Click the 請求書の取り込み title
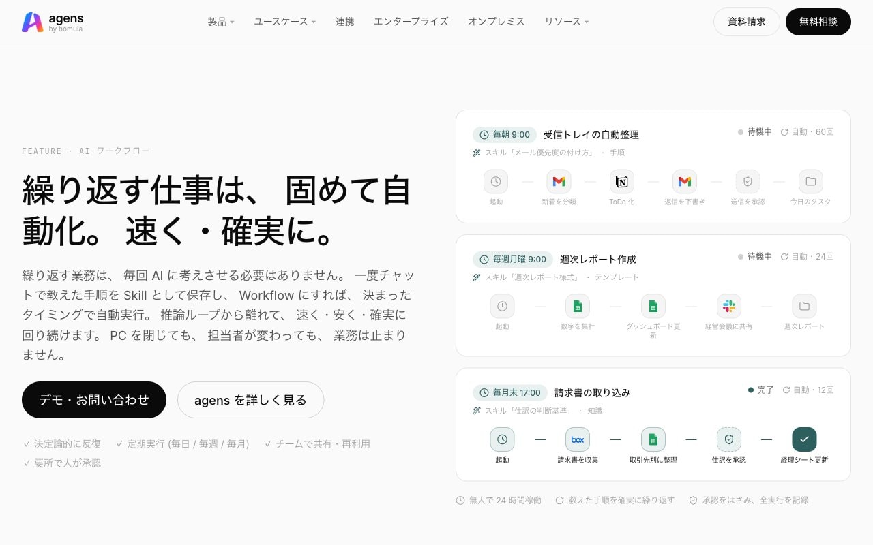The height and width of the screenshot is (545, 873). point(593,393)
